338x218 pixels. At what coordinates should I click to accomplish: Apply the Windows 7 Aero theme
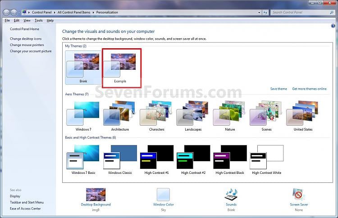[x=83, y=116]
